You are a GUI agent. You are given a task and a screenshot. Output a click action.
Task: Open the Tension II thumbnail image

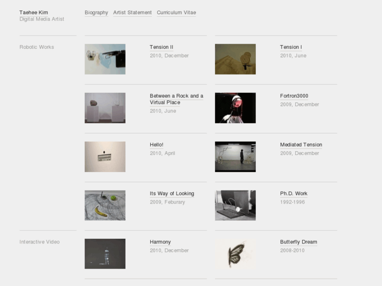point(105,59)
